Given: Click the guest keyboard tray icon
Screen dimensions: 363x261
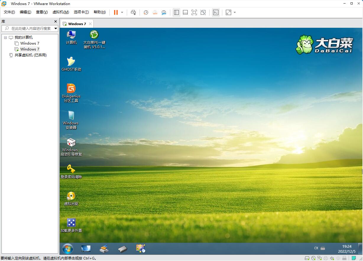Looking at the screenshot, I should click(x=323, y=248).
